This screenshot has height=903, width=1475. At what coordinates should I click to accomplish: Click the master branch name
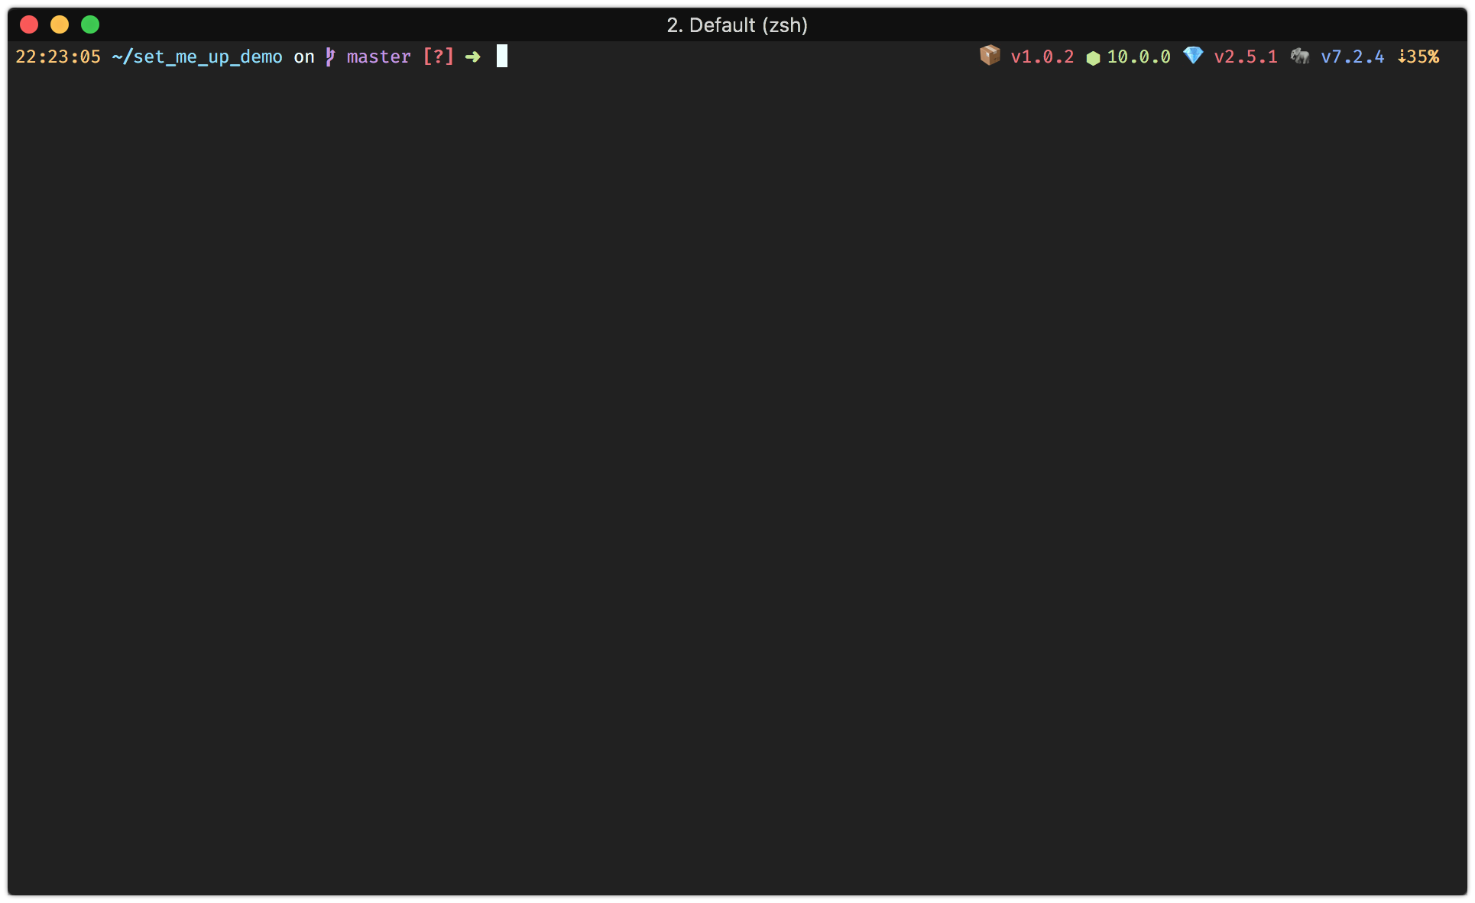379,57
